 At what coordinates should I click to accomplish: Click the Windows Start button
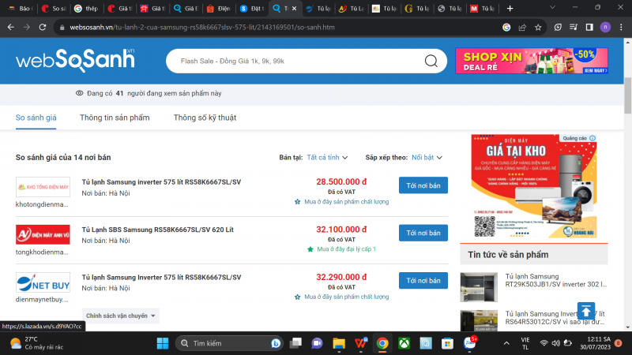163,343
